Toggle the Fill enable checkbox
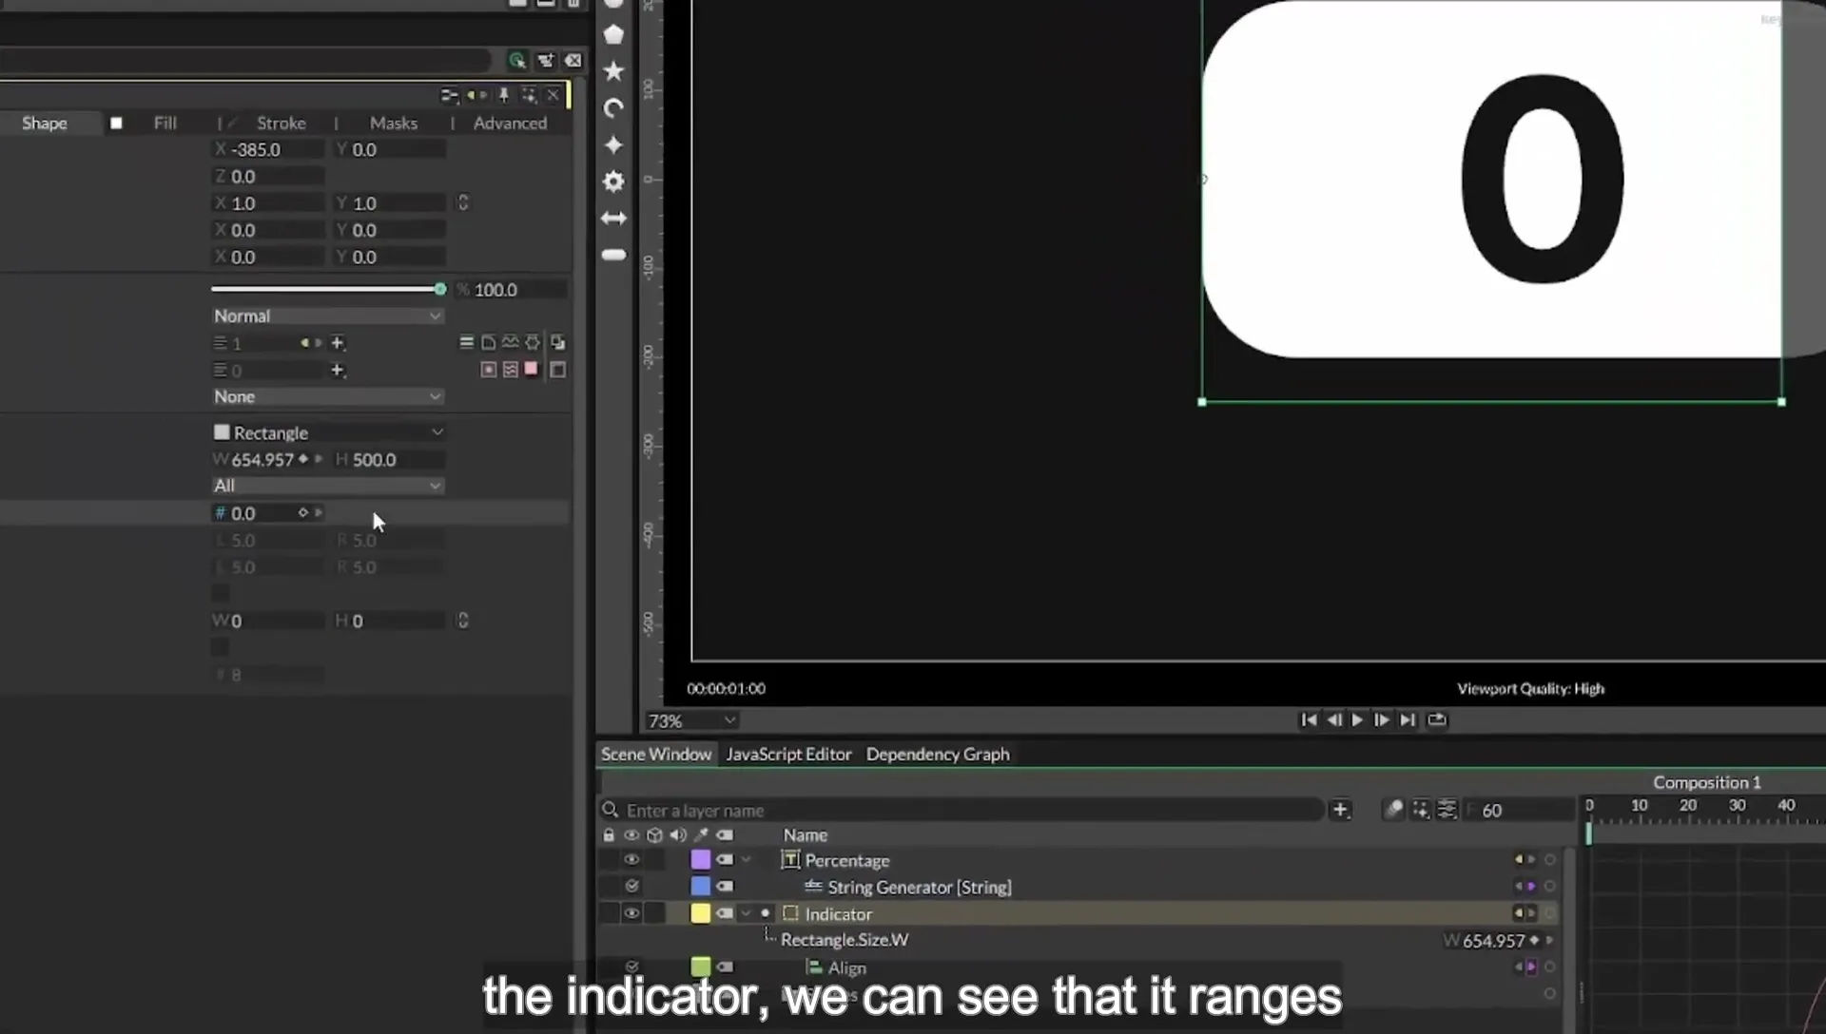The image size is (1826, 1034). [116, 123]
